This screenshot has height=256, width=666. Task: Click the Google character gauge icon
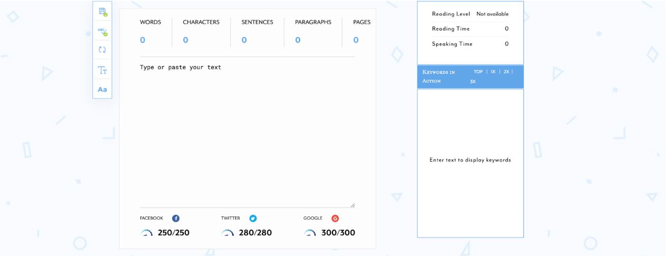coord(310,233)
